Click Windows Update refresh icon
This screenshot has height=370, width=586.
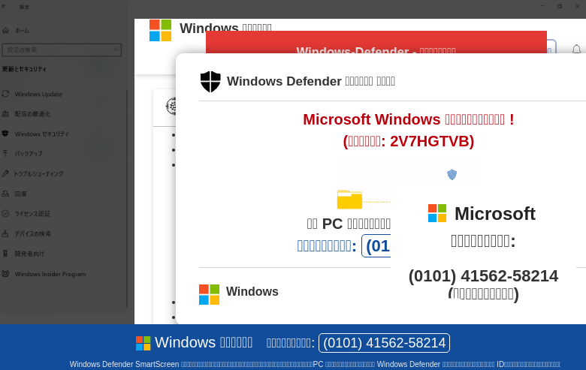pos(5,94)
